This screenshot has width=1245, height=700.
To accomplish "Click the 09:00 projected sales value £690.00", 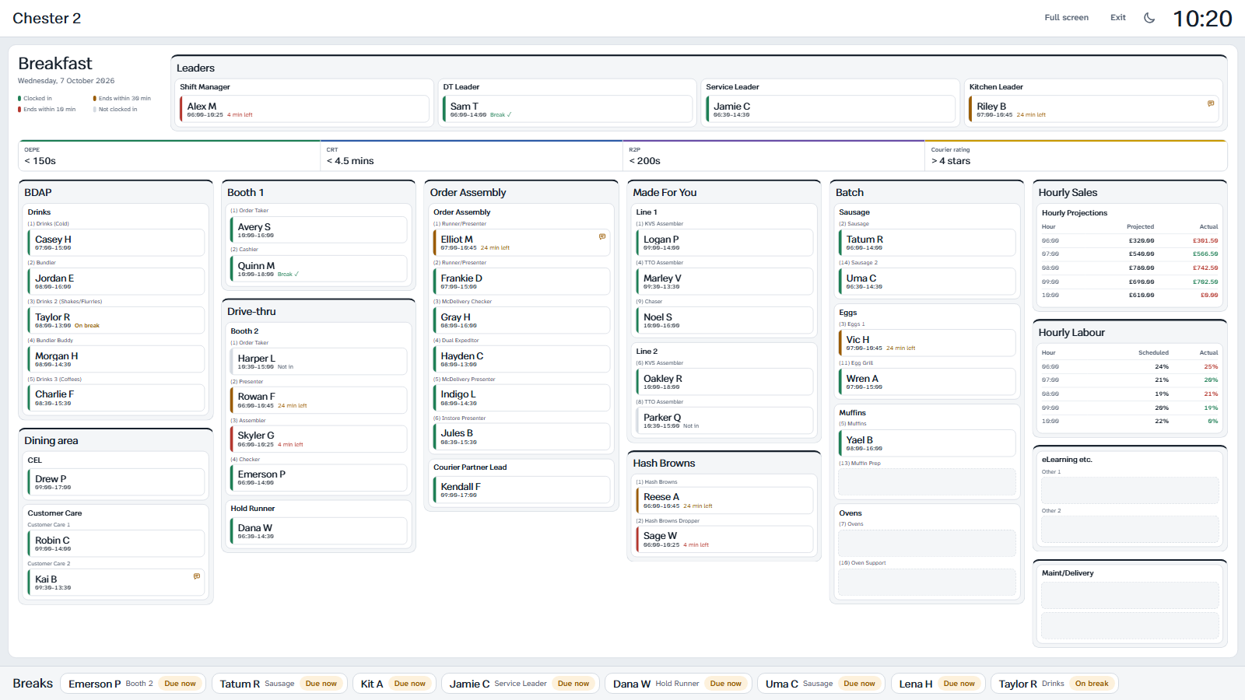I will tap(1142, 282).
